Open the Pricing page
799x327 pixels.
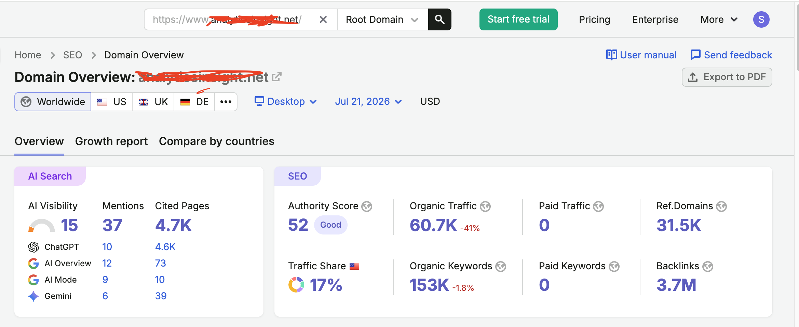coord(594,19)
